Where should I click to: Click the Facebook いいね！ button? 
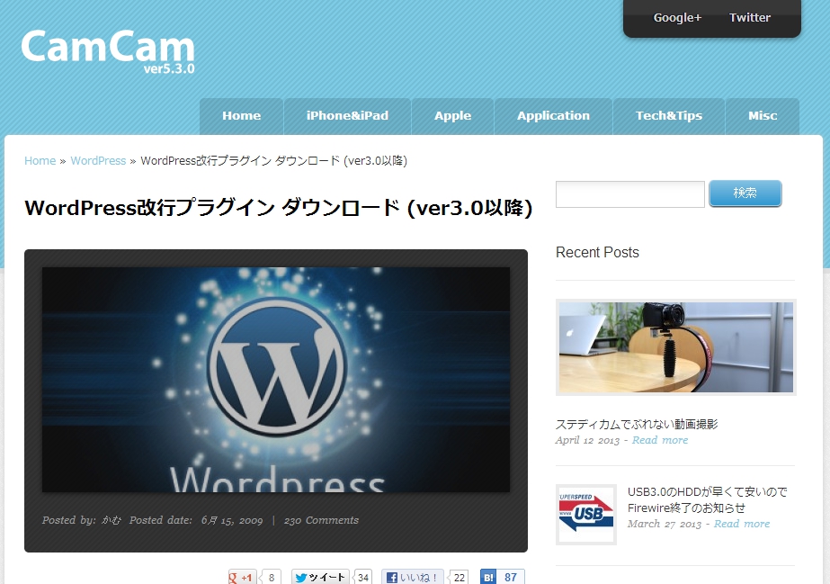pos(414,577)
